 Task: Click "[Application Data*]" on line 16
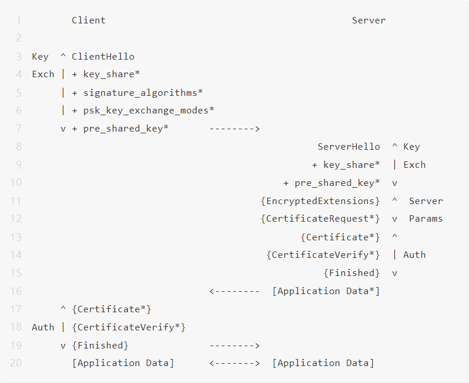[326, 291]
